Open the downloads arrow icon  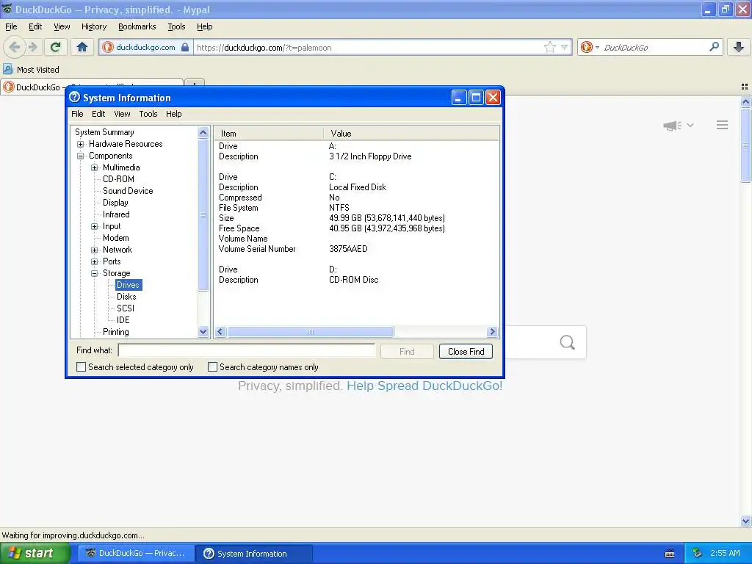click(739, 47)
